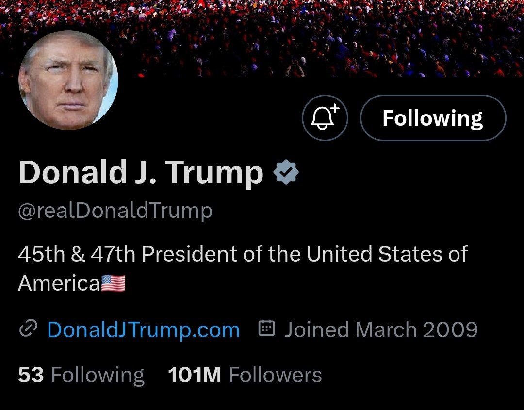Toggle the Following button to unfollow
Image resolution: width=524 pixels, height=410 pixels.
pos(433,117)
